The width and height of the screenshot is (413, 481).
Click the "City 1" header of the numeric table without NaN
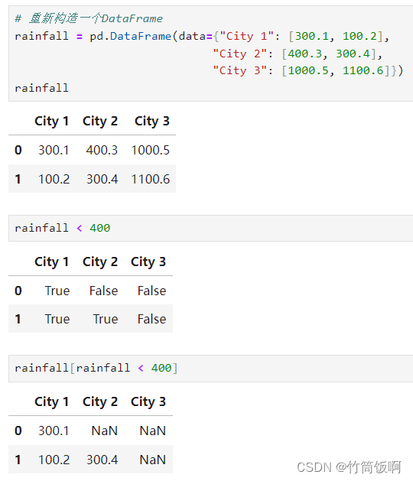51,121
